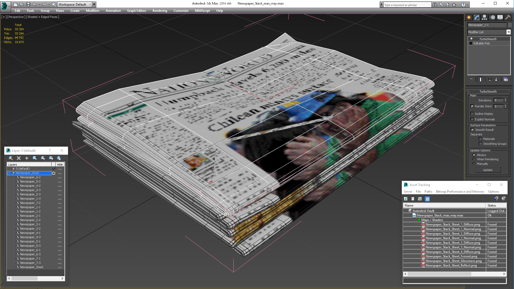Click the binoculars search icon

(x=434, y=5)
